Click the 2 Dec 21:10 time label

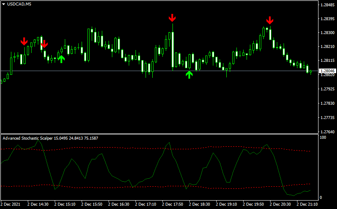307,204
